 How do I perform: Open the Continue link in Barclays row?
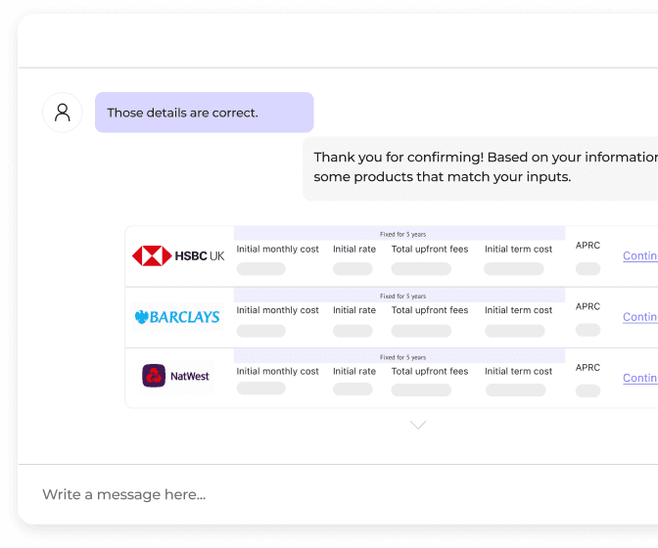point(640,317)
